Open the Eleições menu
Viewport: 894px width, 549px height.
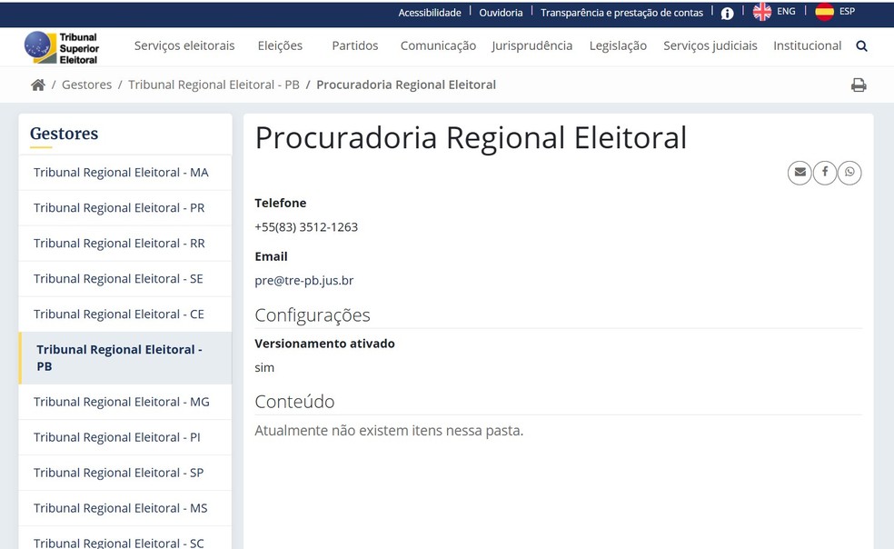(280, 45)
